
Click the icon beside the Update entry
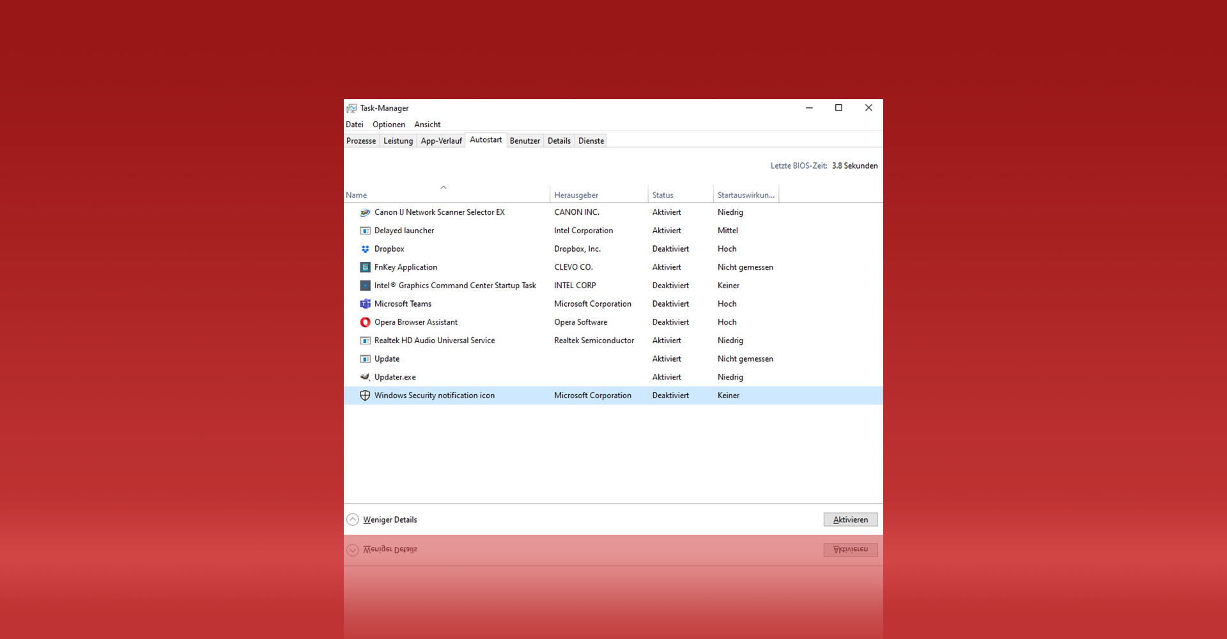[365, 359]
